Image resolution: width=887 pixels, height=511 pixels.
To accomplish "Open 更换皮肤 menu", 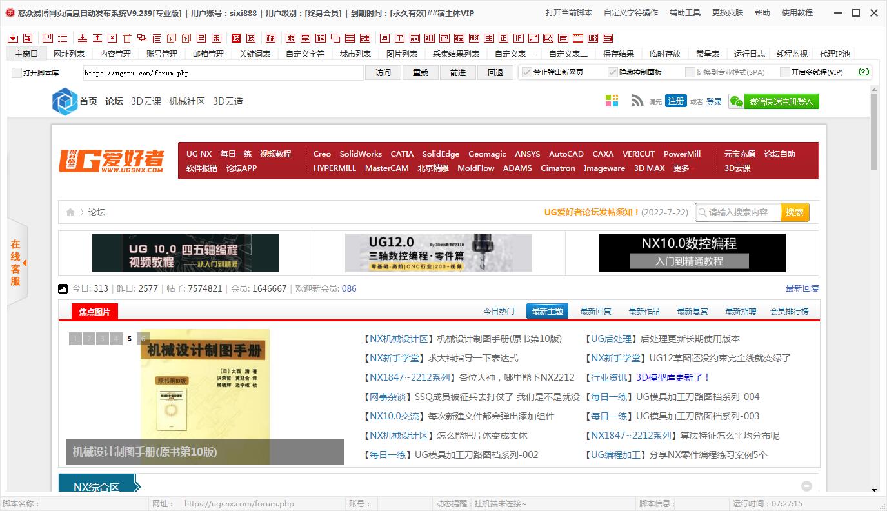I will 728,13.
